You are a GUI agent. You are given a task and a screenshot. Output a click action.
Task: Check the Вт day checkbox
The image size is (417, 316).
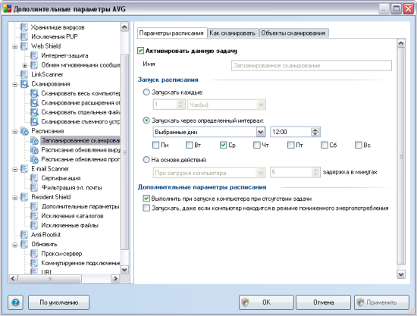189,145
